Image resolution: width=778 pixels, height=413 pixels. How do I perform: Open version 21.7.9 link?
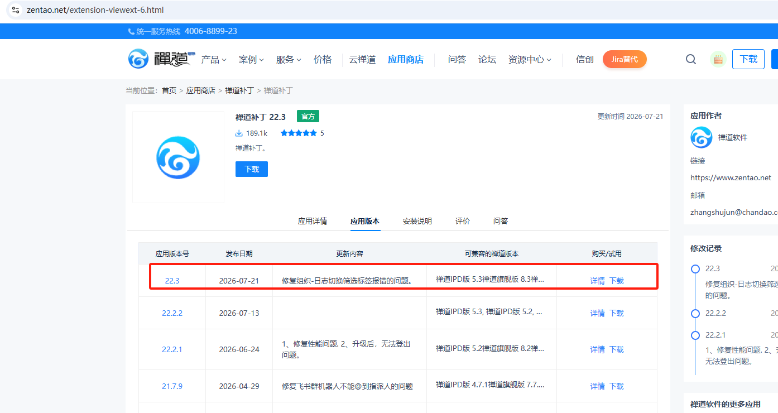pyautogui.click(x=172, y=386)
